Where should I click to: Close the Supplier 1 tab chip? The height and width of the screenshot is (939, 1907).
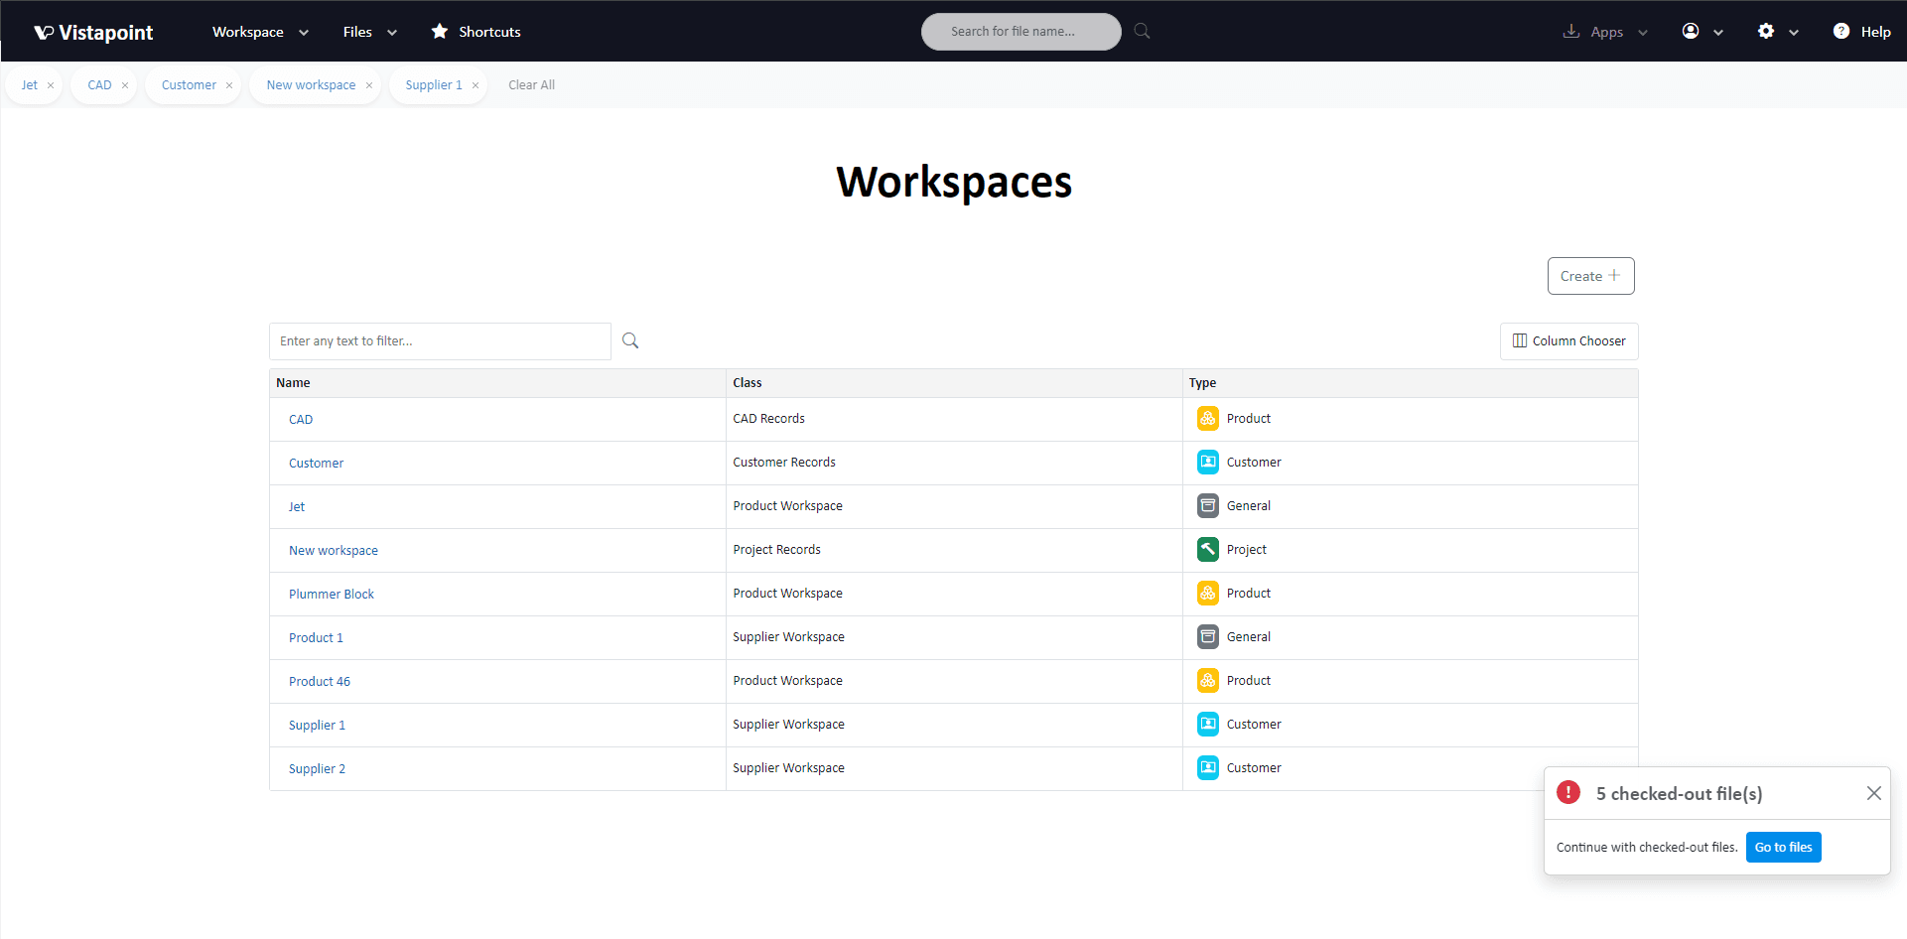tap(476, 85)
